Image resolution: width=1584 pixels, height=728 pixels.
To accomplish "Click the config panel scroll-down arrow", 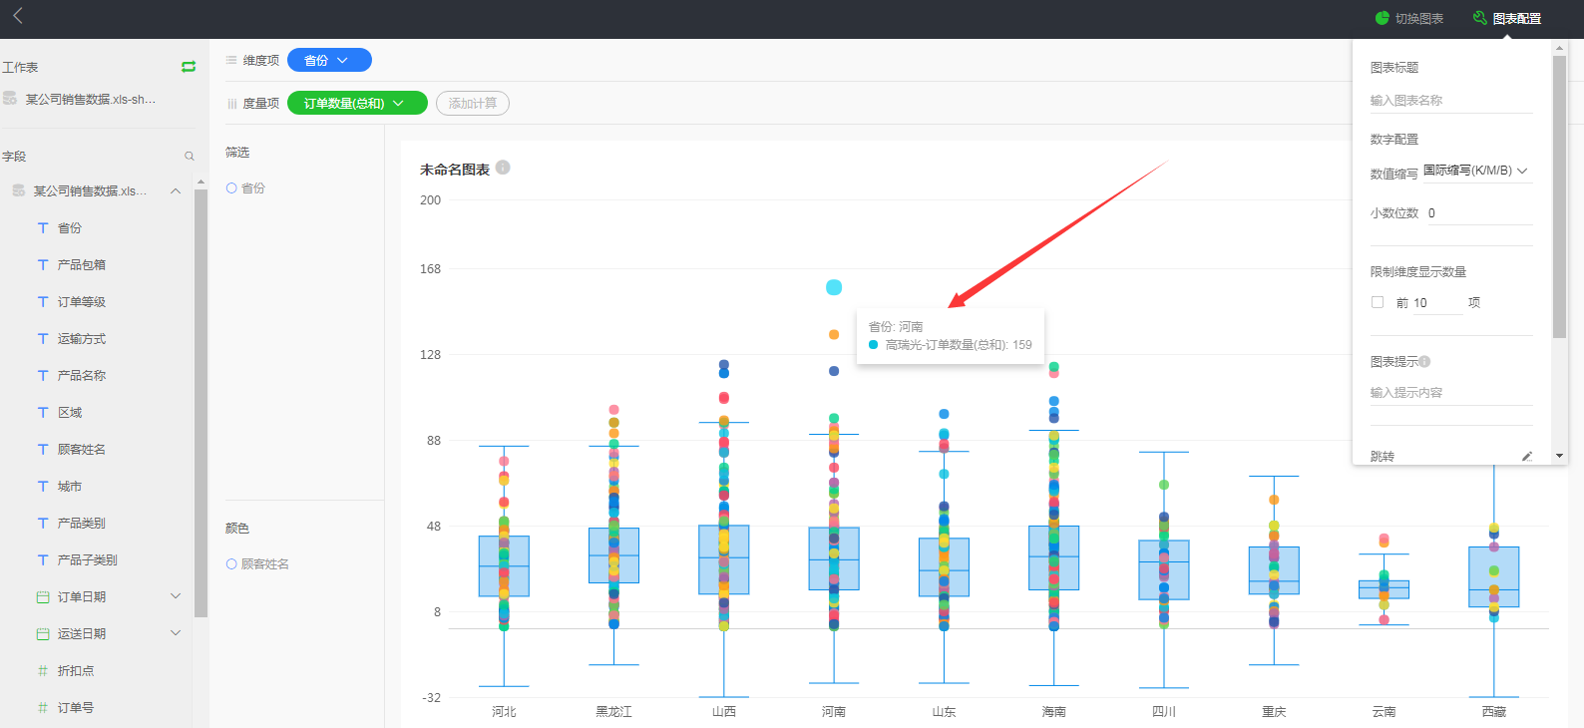I will point(1559,456).
